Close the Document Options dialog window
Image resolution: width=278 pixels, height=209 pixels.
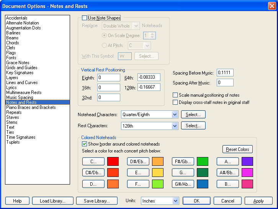point(271,6)
